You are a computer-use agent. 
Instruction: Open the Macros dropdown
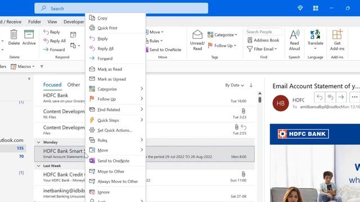[x=22, y=66]
